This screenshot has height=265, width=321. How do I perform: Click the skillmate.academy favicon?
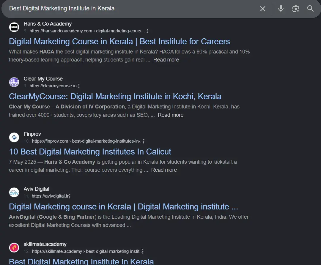coord(14,247)
